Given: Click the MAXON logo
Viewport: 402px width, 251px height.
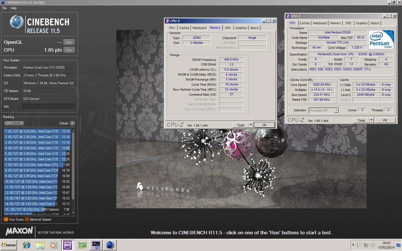Looking at the screenshot, I should click(19, 231).
